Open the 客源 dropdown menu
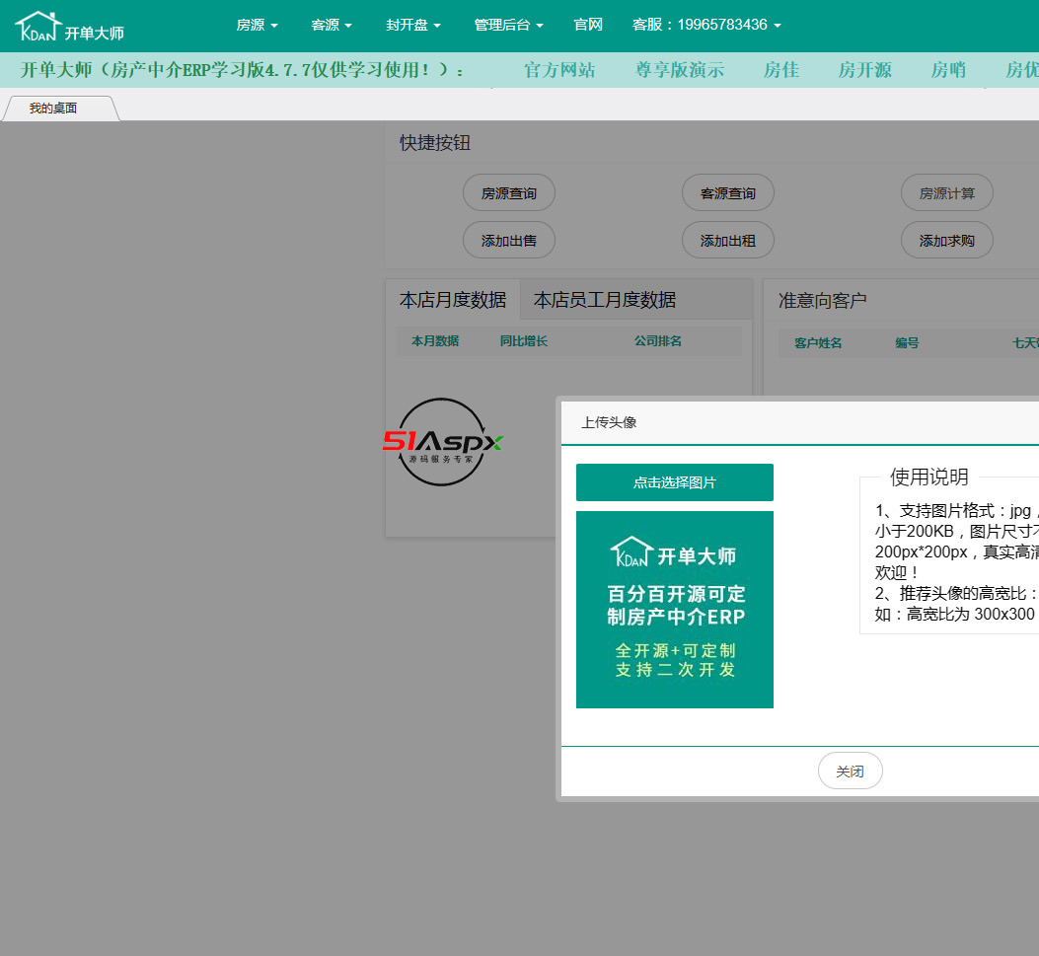Viewport: 1039px width, 956px height. tap(332, 25)
